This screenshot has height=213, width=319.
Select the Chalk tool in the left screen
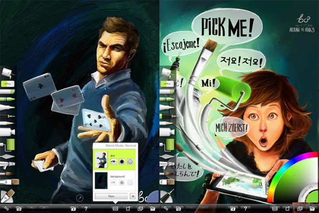[x=8, y=91]
